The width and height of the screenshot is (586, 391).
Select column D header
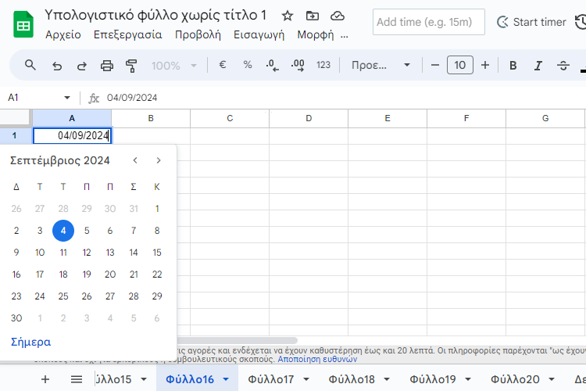click(x=309, y=118)
